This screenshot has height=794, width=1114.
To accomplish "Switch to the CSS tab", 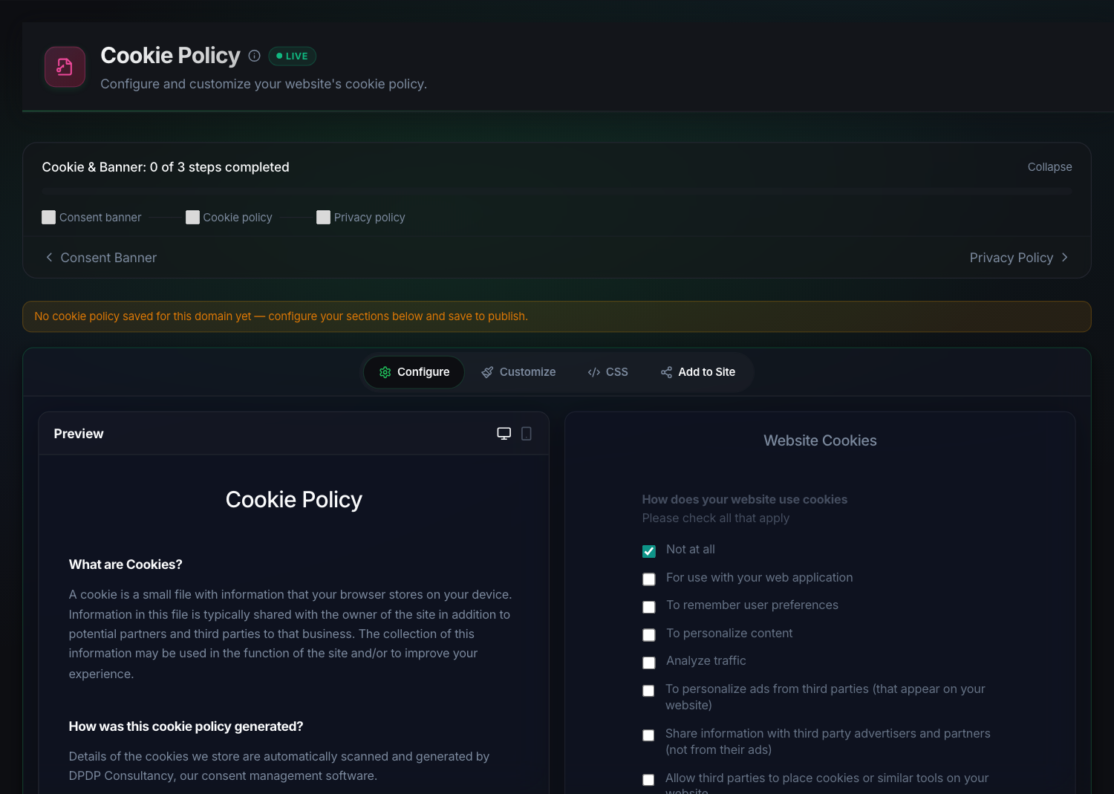I will pyautogui.click(x=608, y=372).
